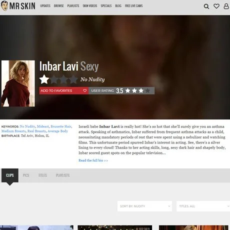Screen dimensions: 230x230
Task: Select the fourth large rating star
Action: point(73,79)
